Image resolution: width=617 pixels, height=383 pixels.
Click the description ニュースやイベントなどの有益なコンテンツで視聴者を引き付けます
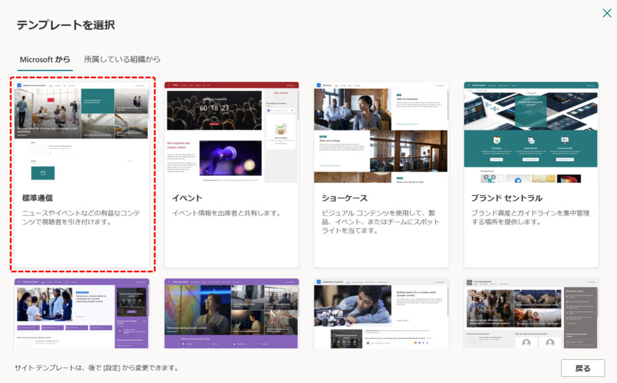pyautogui.click(x=81, y=217)
